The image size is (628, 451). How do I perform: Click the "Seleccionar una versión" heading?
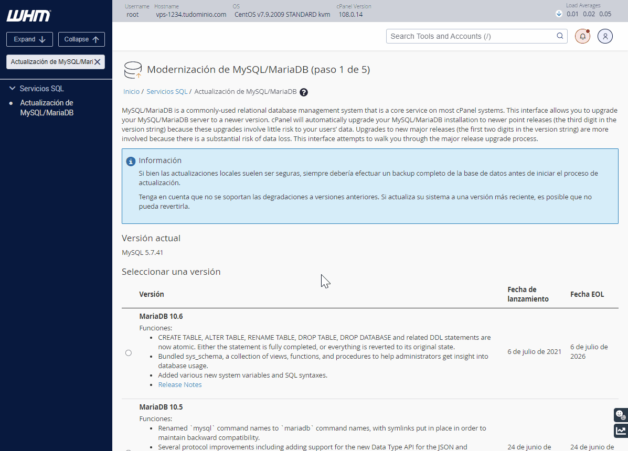point(171,272)
